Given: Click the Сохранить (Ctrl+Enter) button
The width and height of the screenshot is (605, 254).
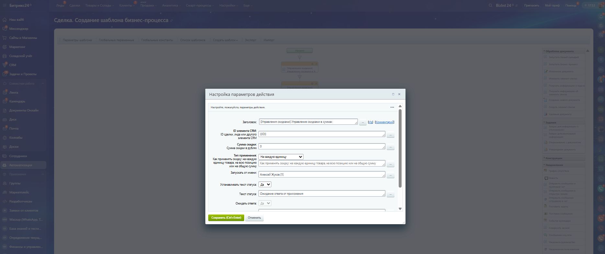Looking at the screenshot, I should click(x=226, y=218).
